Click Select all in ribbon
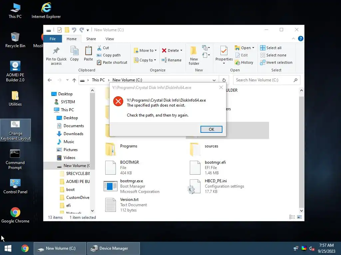The image size is (341, 255). (x=271, y=48)
